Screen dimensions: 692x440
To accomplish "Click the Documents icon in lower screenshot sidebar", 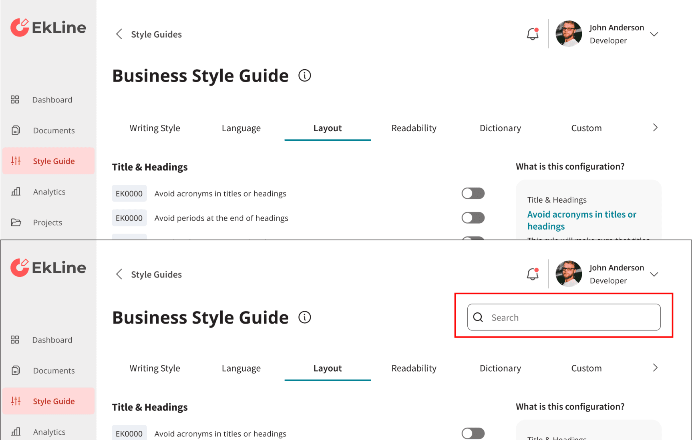I will coord(16,370).
